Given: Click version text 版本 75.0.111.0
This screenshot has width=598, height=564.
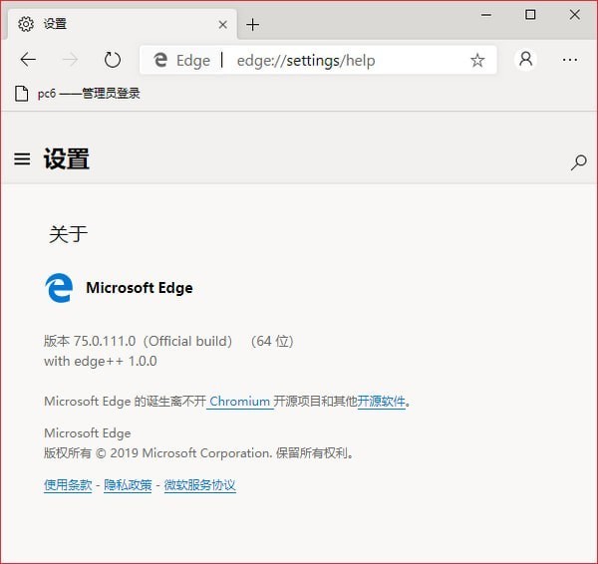Looking at the screenshot, I should pos(90,341).
